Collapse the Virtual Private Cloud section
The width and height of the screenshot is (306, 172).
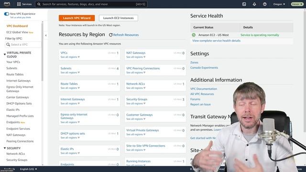pos(5,54)
